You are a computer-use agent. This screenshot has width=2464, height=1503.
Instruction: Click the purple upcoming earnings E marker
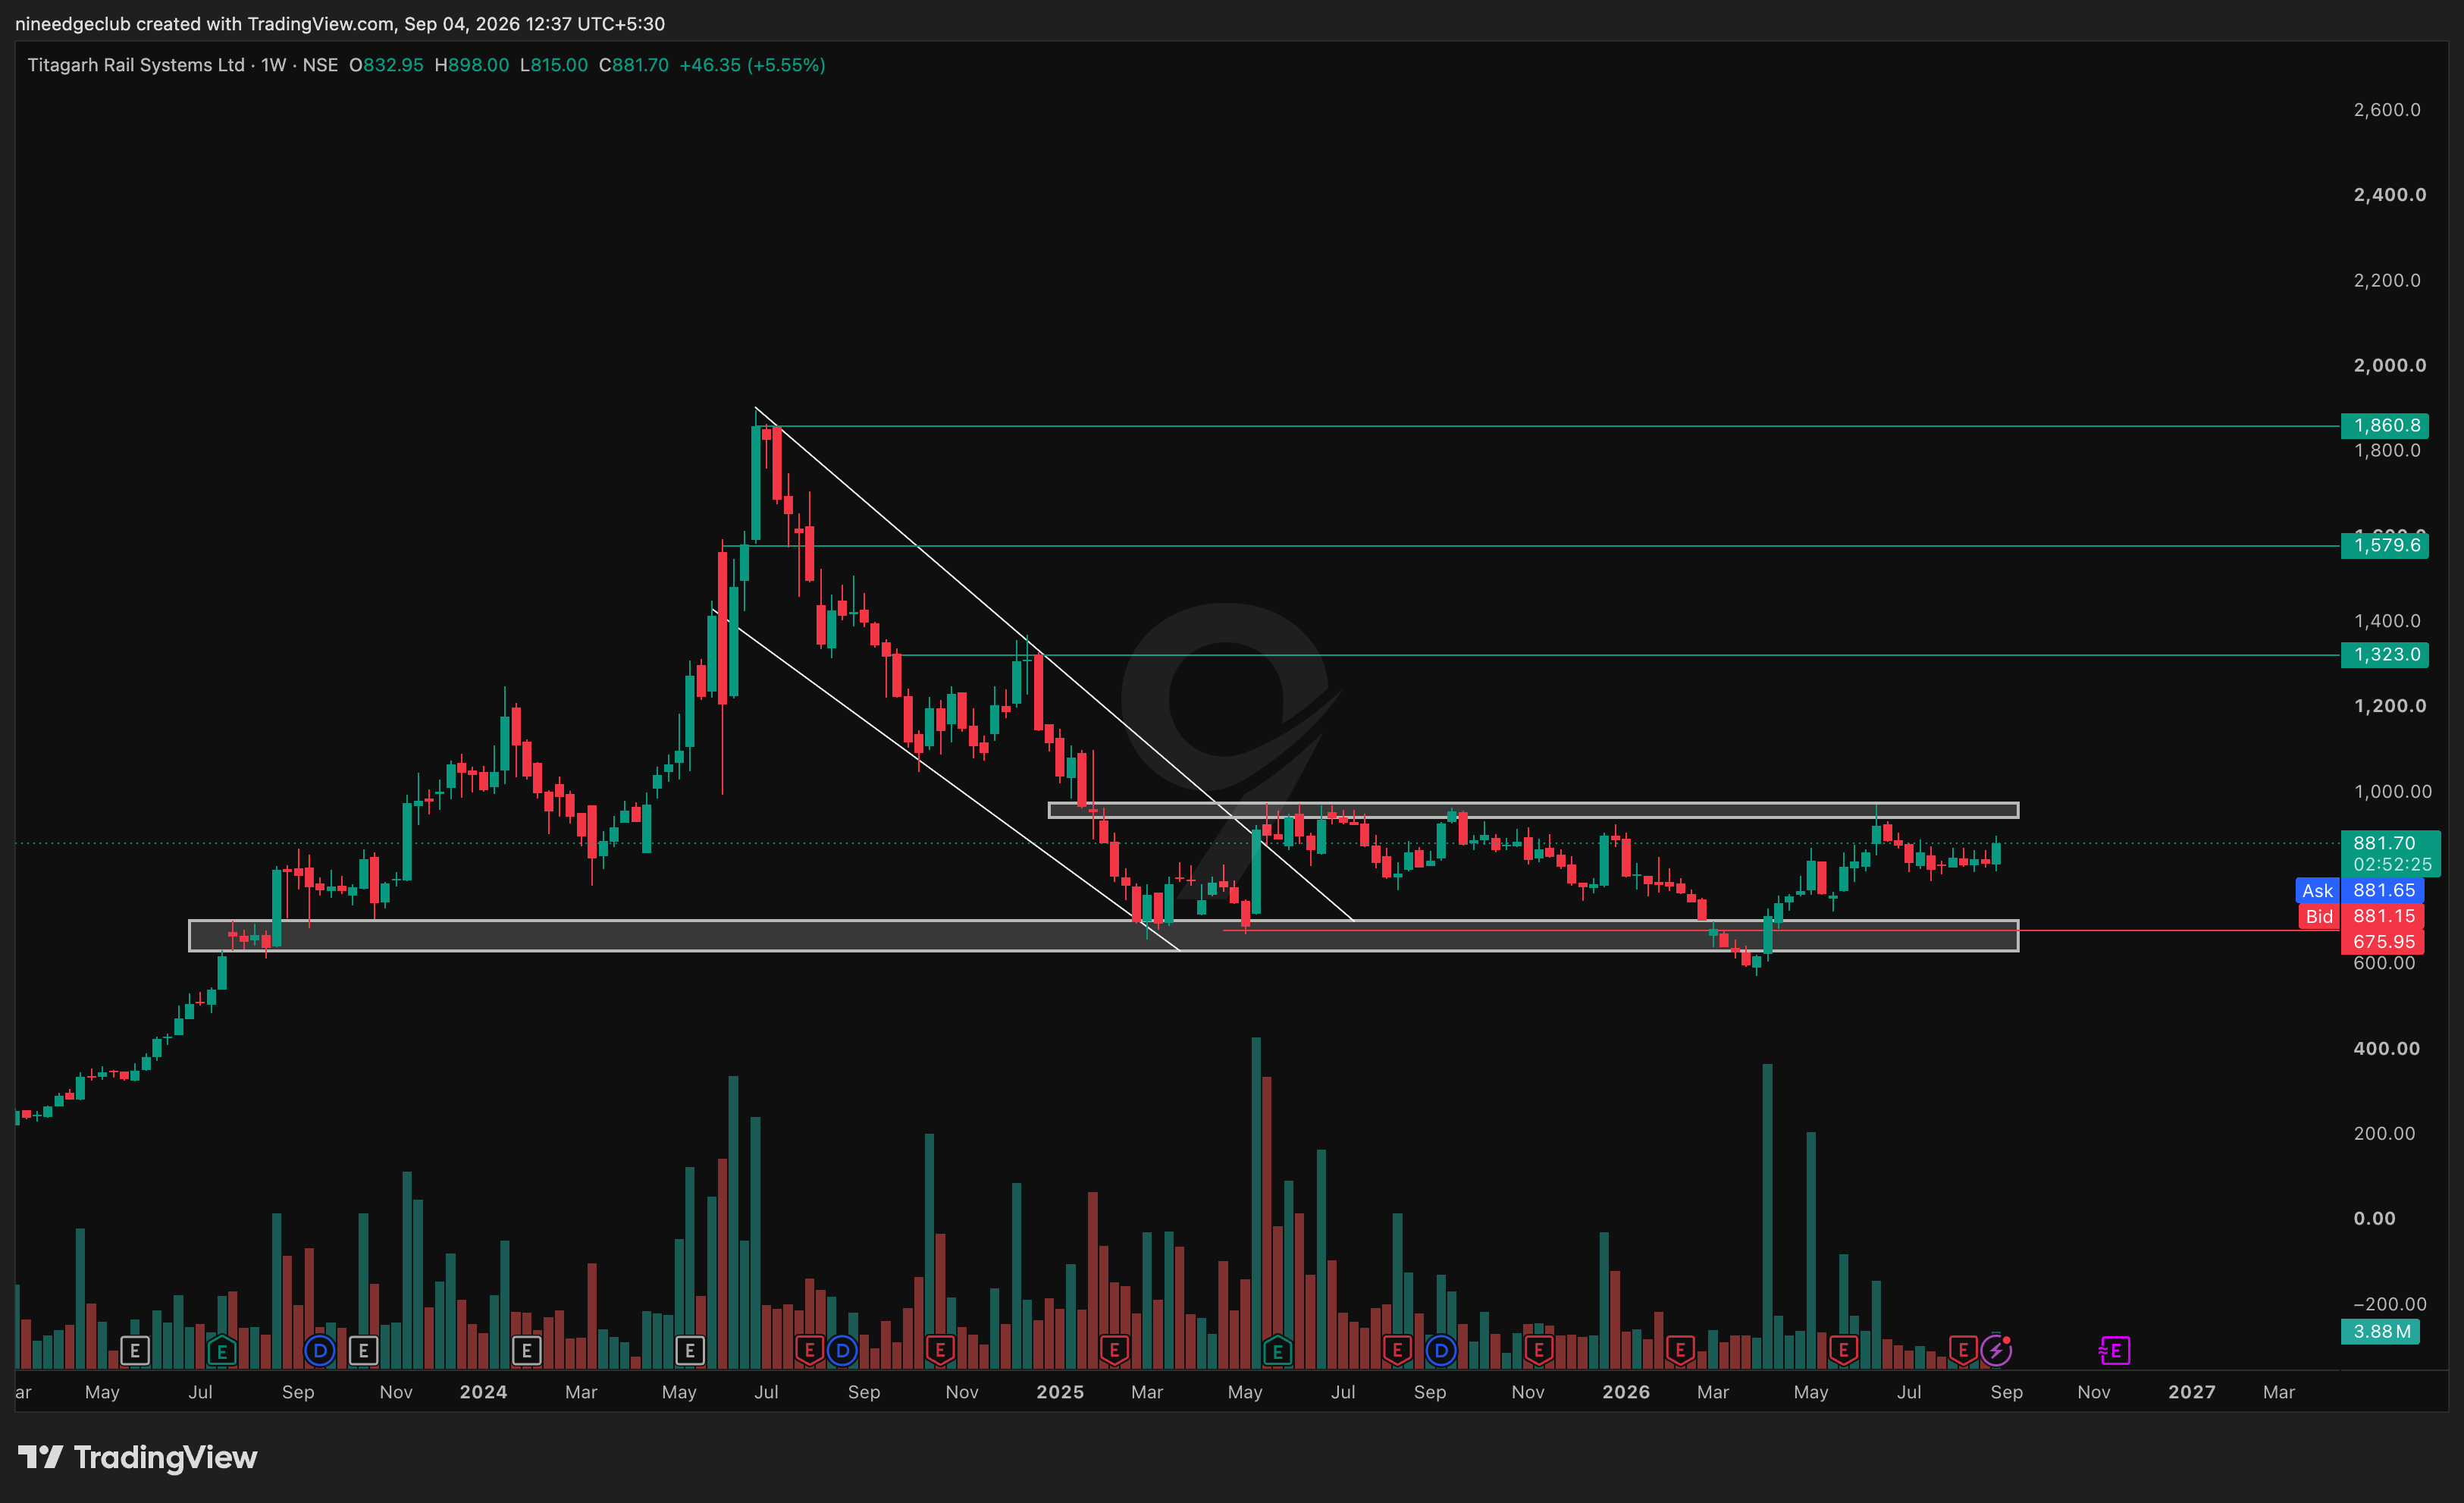pos(2115,1351)
